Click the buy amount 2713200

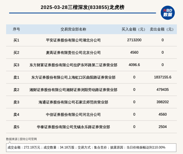click(134, 40)
